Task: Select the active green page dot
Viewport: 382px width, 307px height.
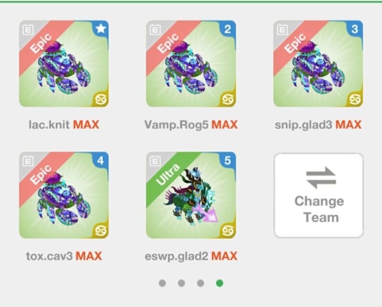Action: [x=220, y=283]
